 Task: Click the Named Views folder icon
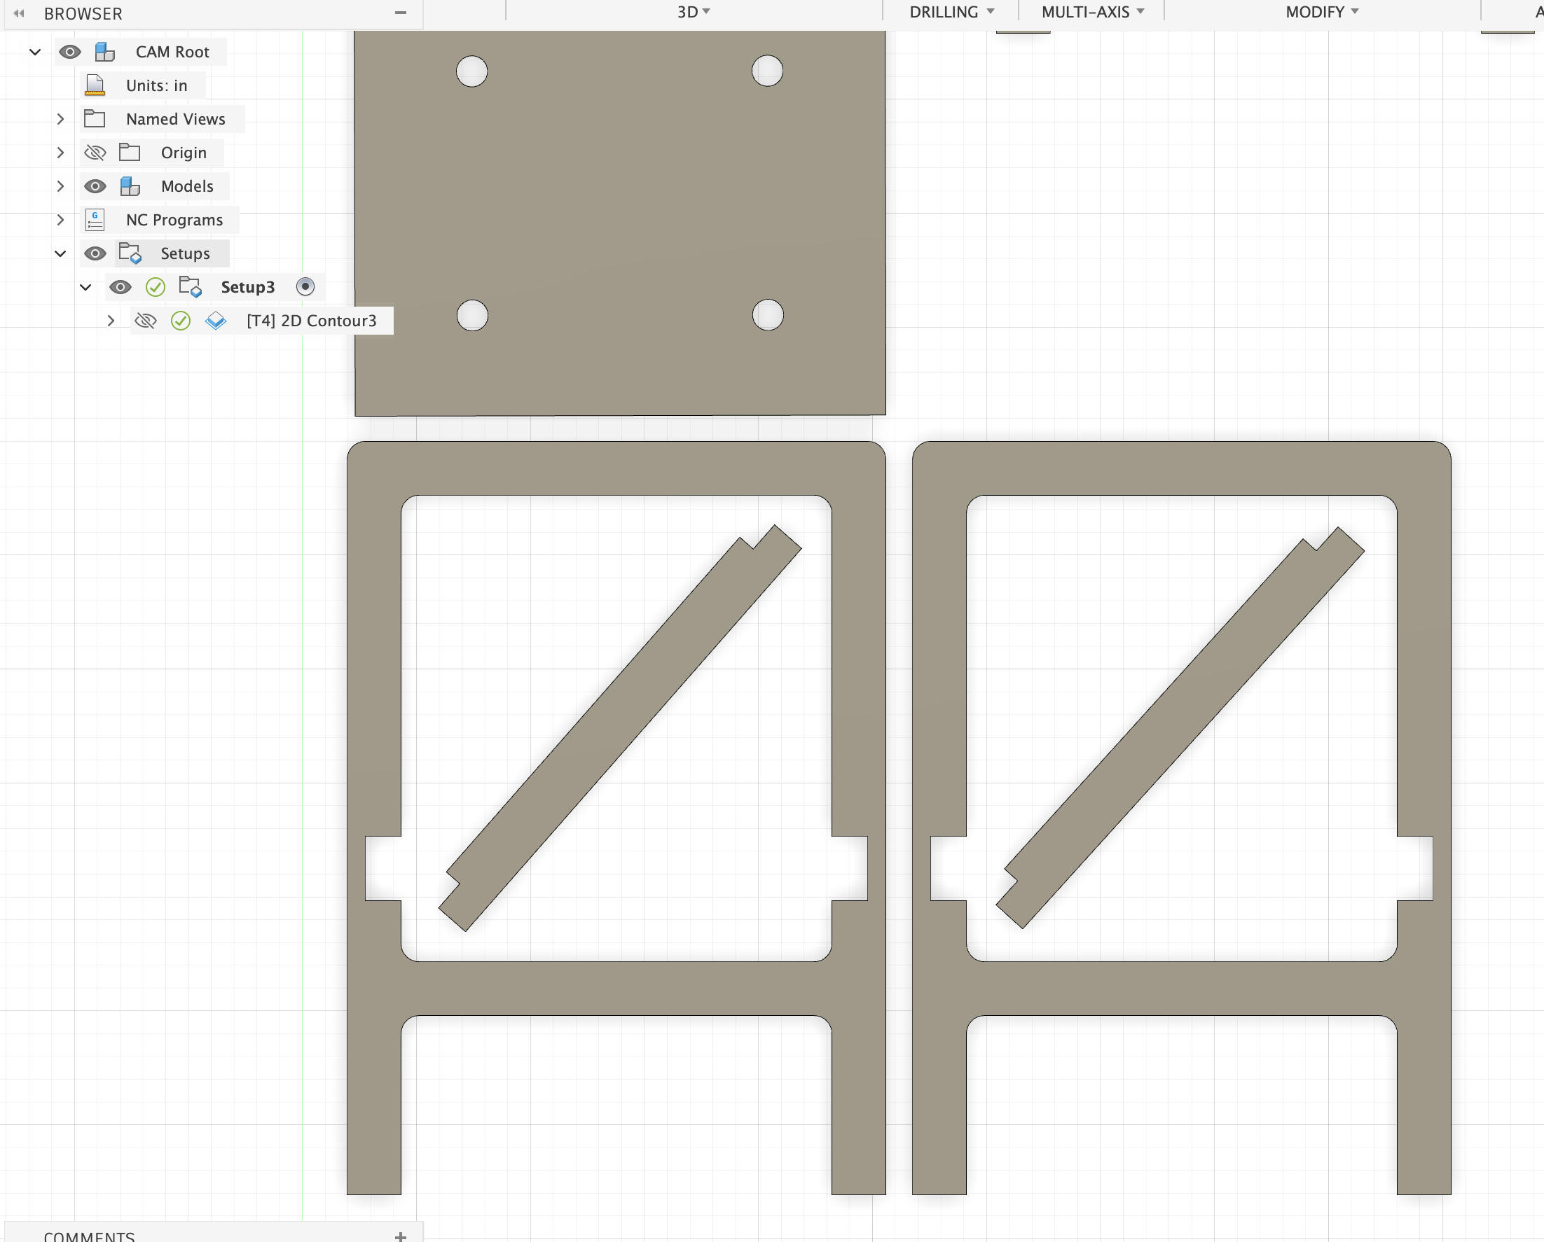[x=95, y=119]
